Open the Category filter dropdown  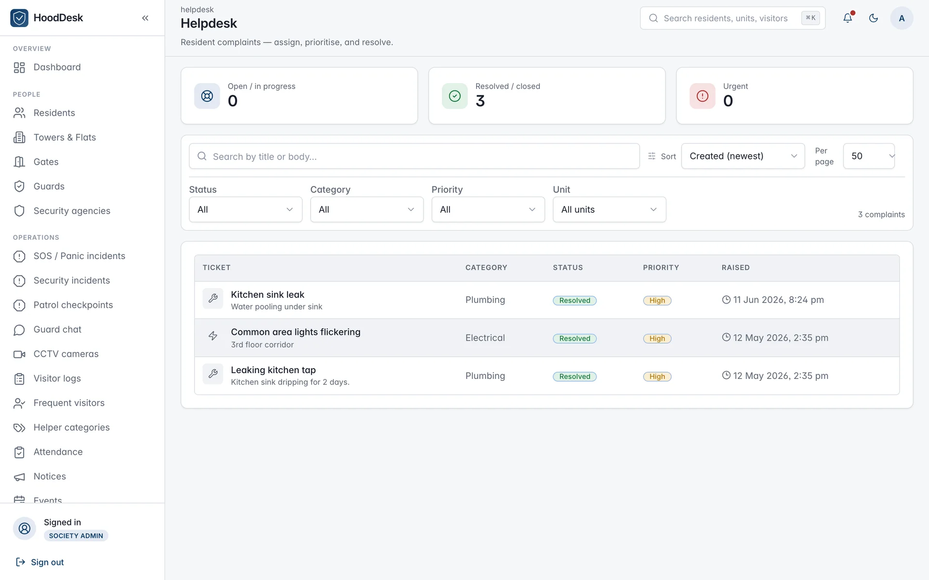(367, 209)
